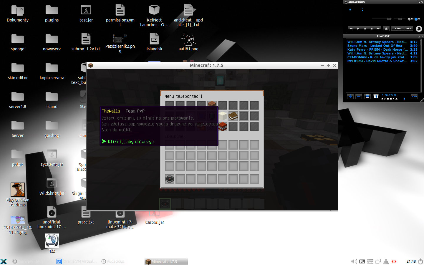Viewport: 424px width, 265px height.
Task: Select subron_1.2v.txt file on desktop
Action: tap(86, 42)
